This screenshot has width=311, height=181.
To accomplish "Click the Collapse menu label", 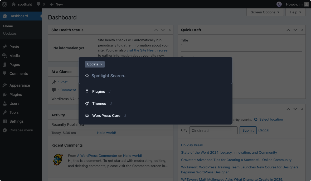I will (21, 130).
